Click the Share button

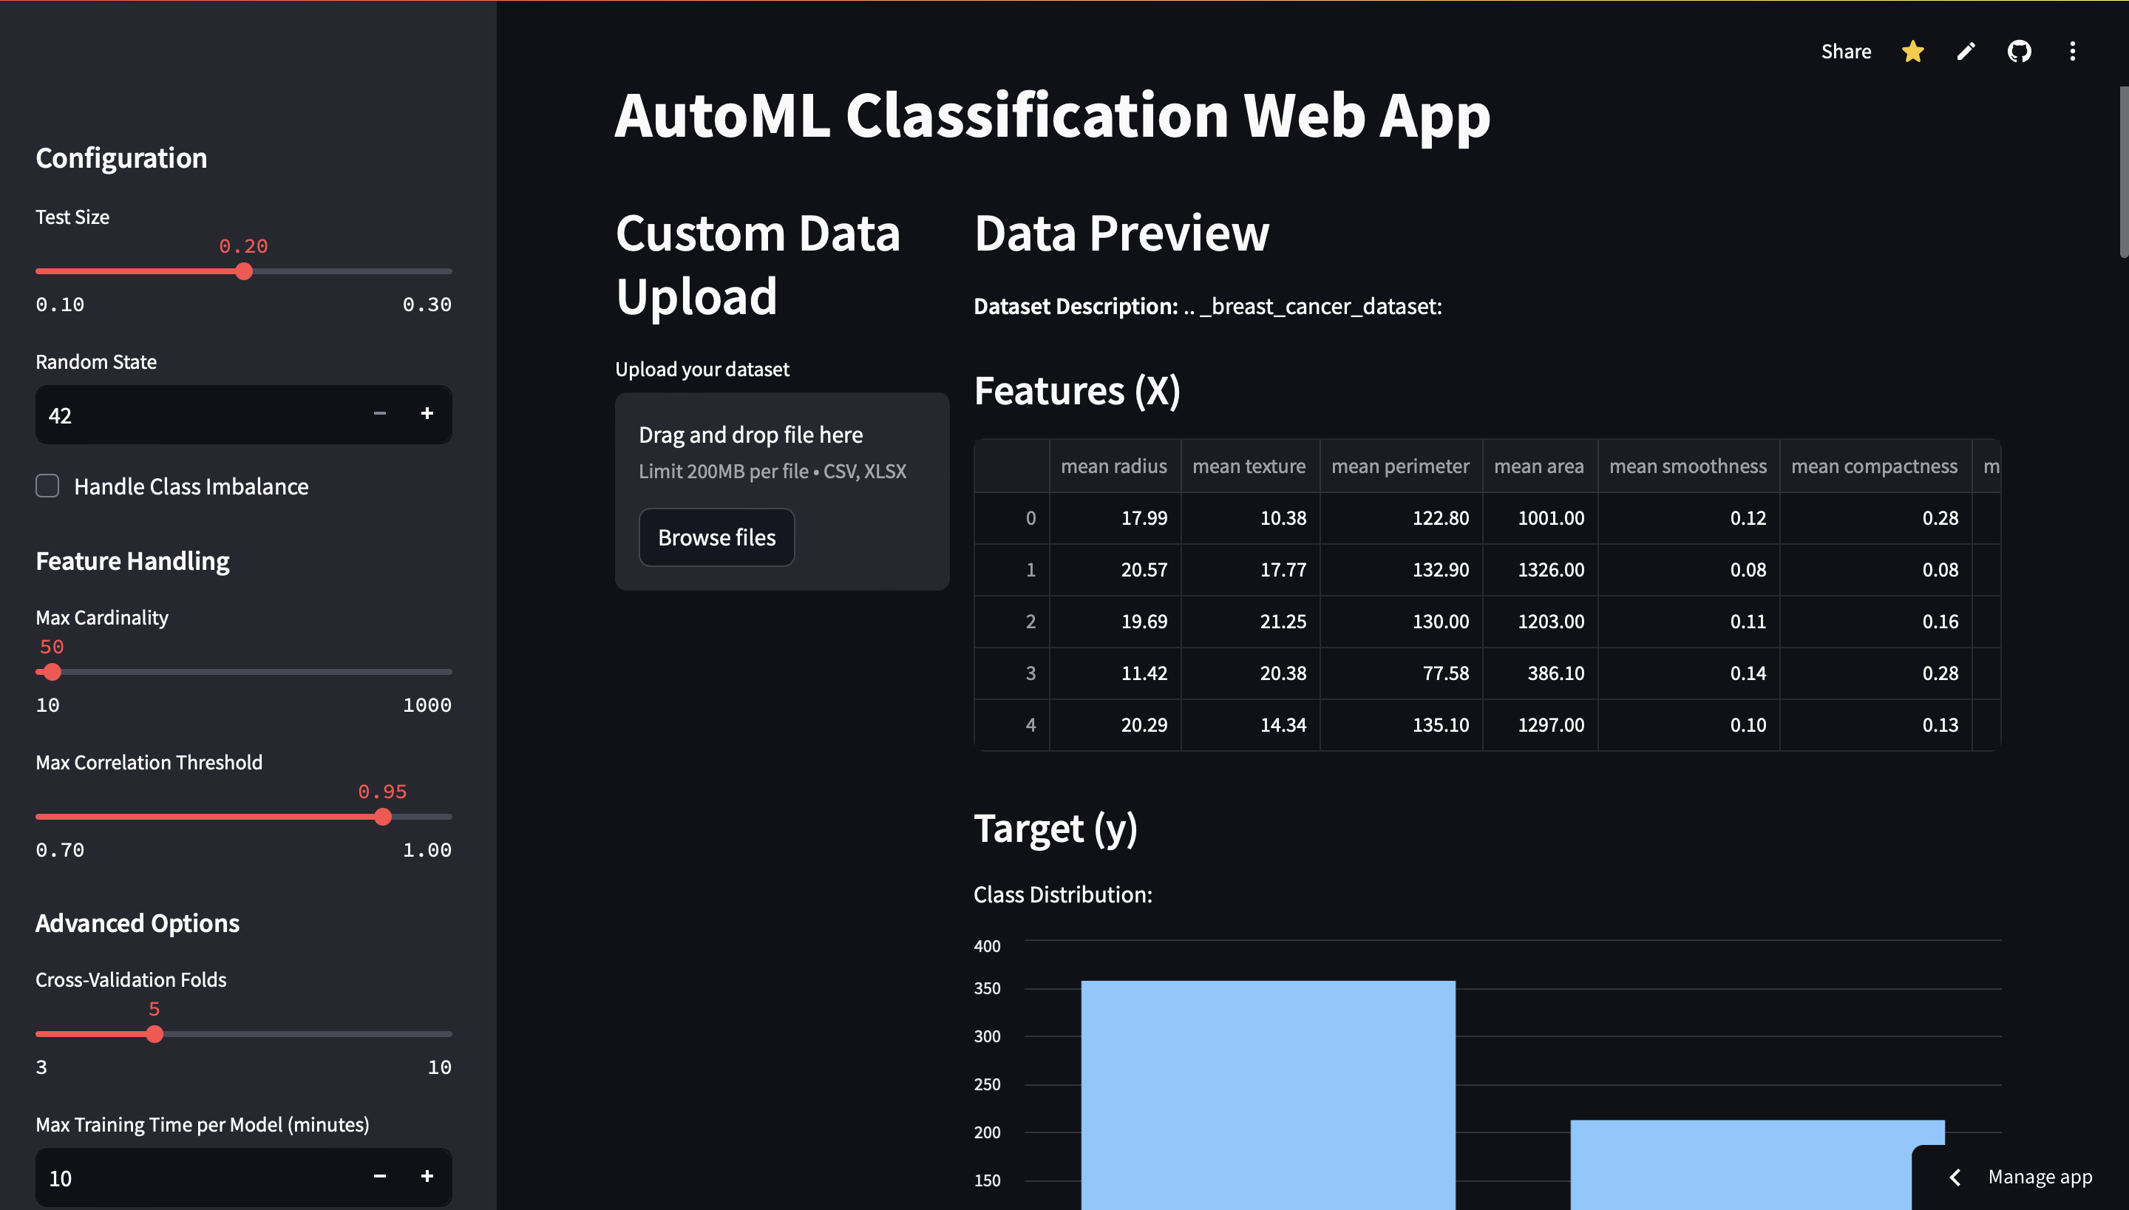tap(1846, 52)
